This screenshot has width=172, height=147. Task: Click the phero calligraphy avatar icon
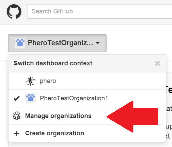[31, 81]
